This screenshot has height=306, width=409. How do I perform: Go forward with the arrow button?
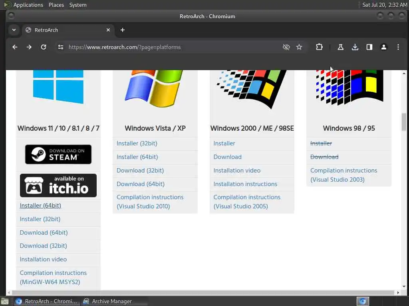click(x=29, y=47)
